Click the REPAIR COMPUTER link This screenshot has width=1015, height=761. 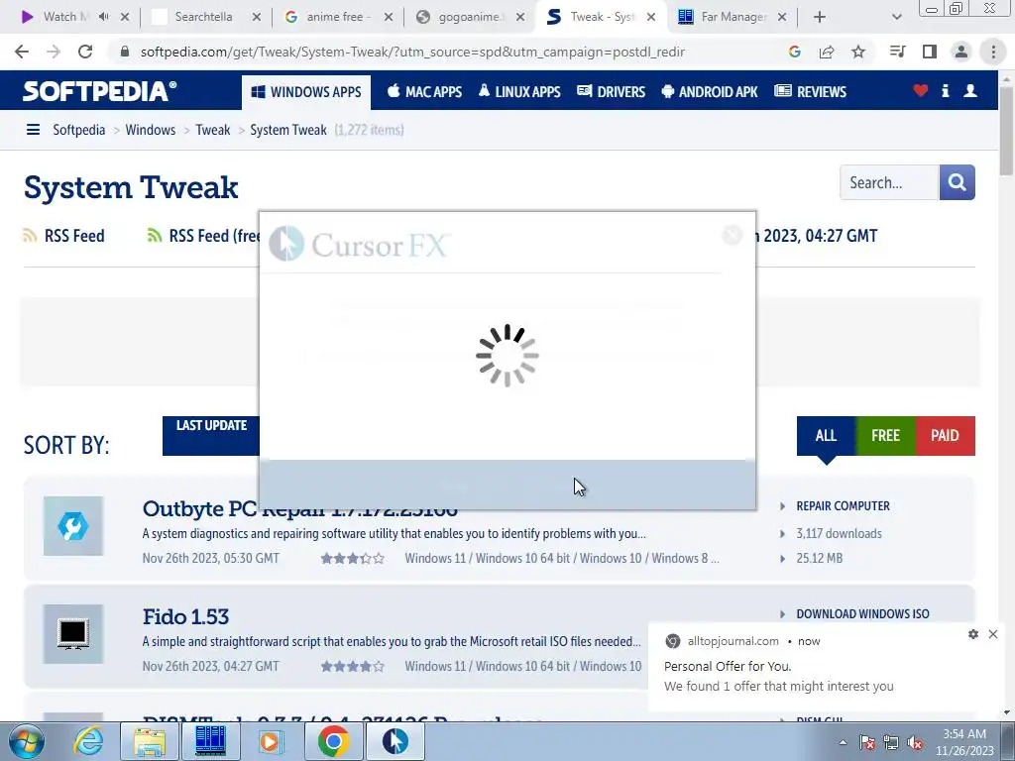[x=843, y=506]
